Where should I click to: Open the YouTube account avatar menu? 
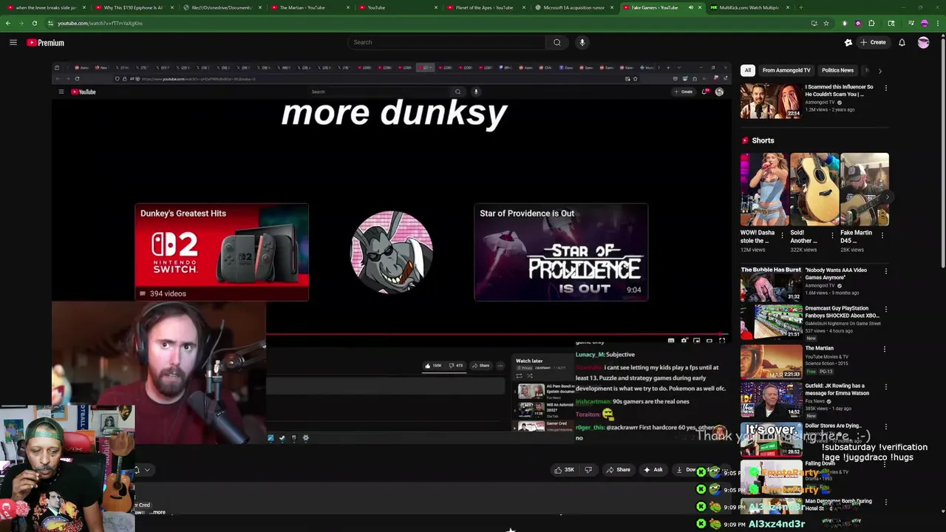coord(923,42)
